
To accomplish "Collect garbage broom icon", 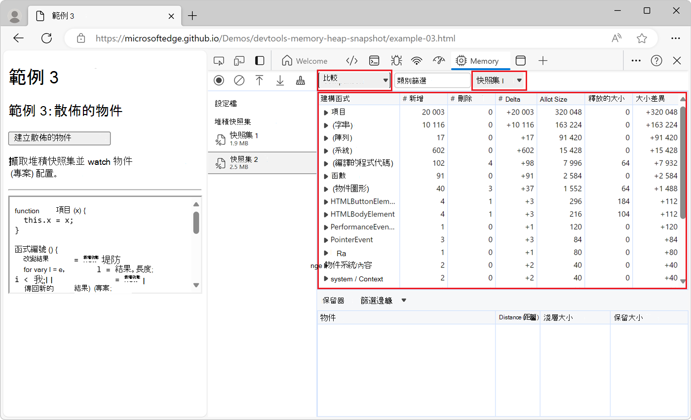I will coord(300,80).
